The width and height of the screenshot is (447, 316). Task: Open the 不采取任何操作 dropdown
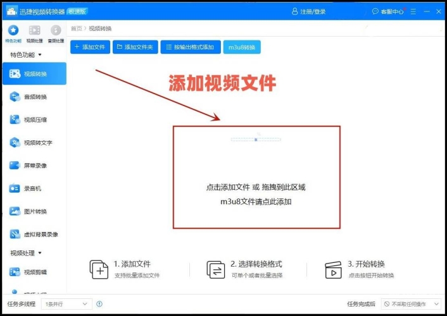pos(411,304)
